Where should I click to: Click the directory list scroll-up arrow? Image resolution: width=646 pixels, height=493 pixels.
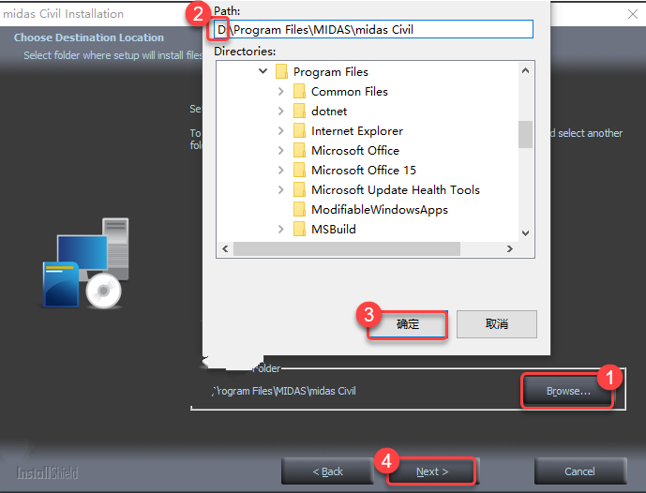525,70
